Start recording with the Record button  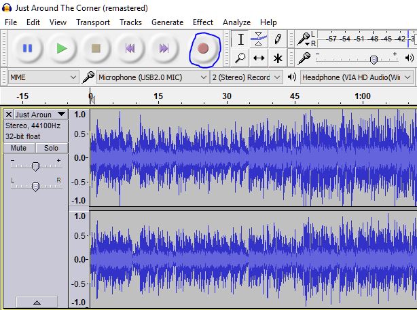point(202,48)
